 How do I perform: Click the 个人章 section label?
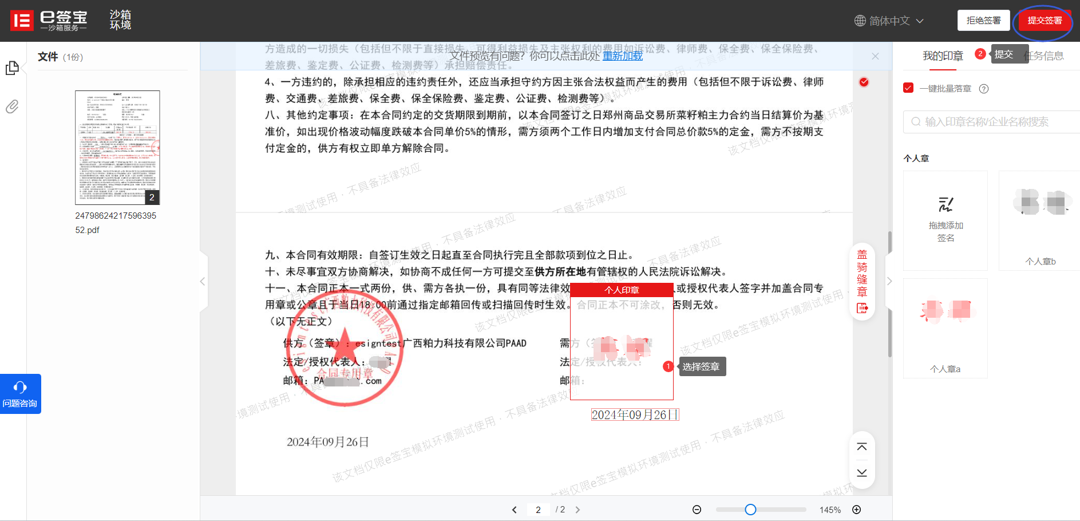pos(916,158)
